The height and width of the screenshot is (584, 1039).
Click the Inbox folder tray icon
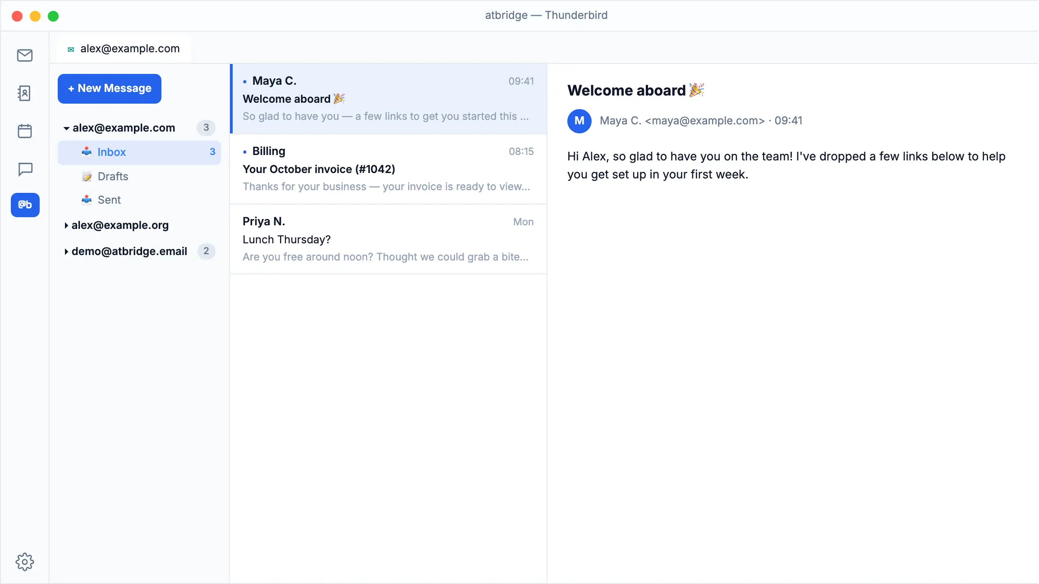(x=87, y=152)
